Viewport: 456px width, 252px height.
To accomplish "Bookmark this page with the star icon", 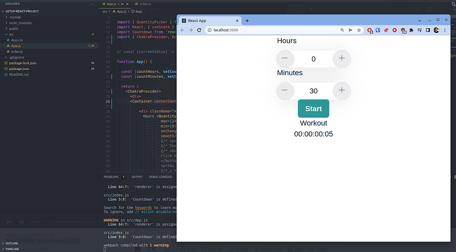I will click(x=359, y=30).
